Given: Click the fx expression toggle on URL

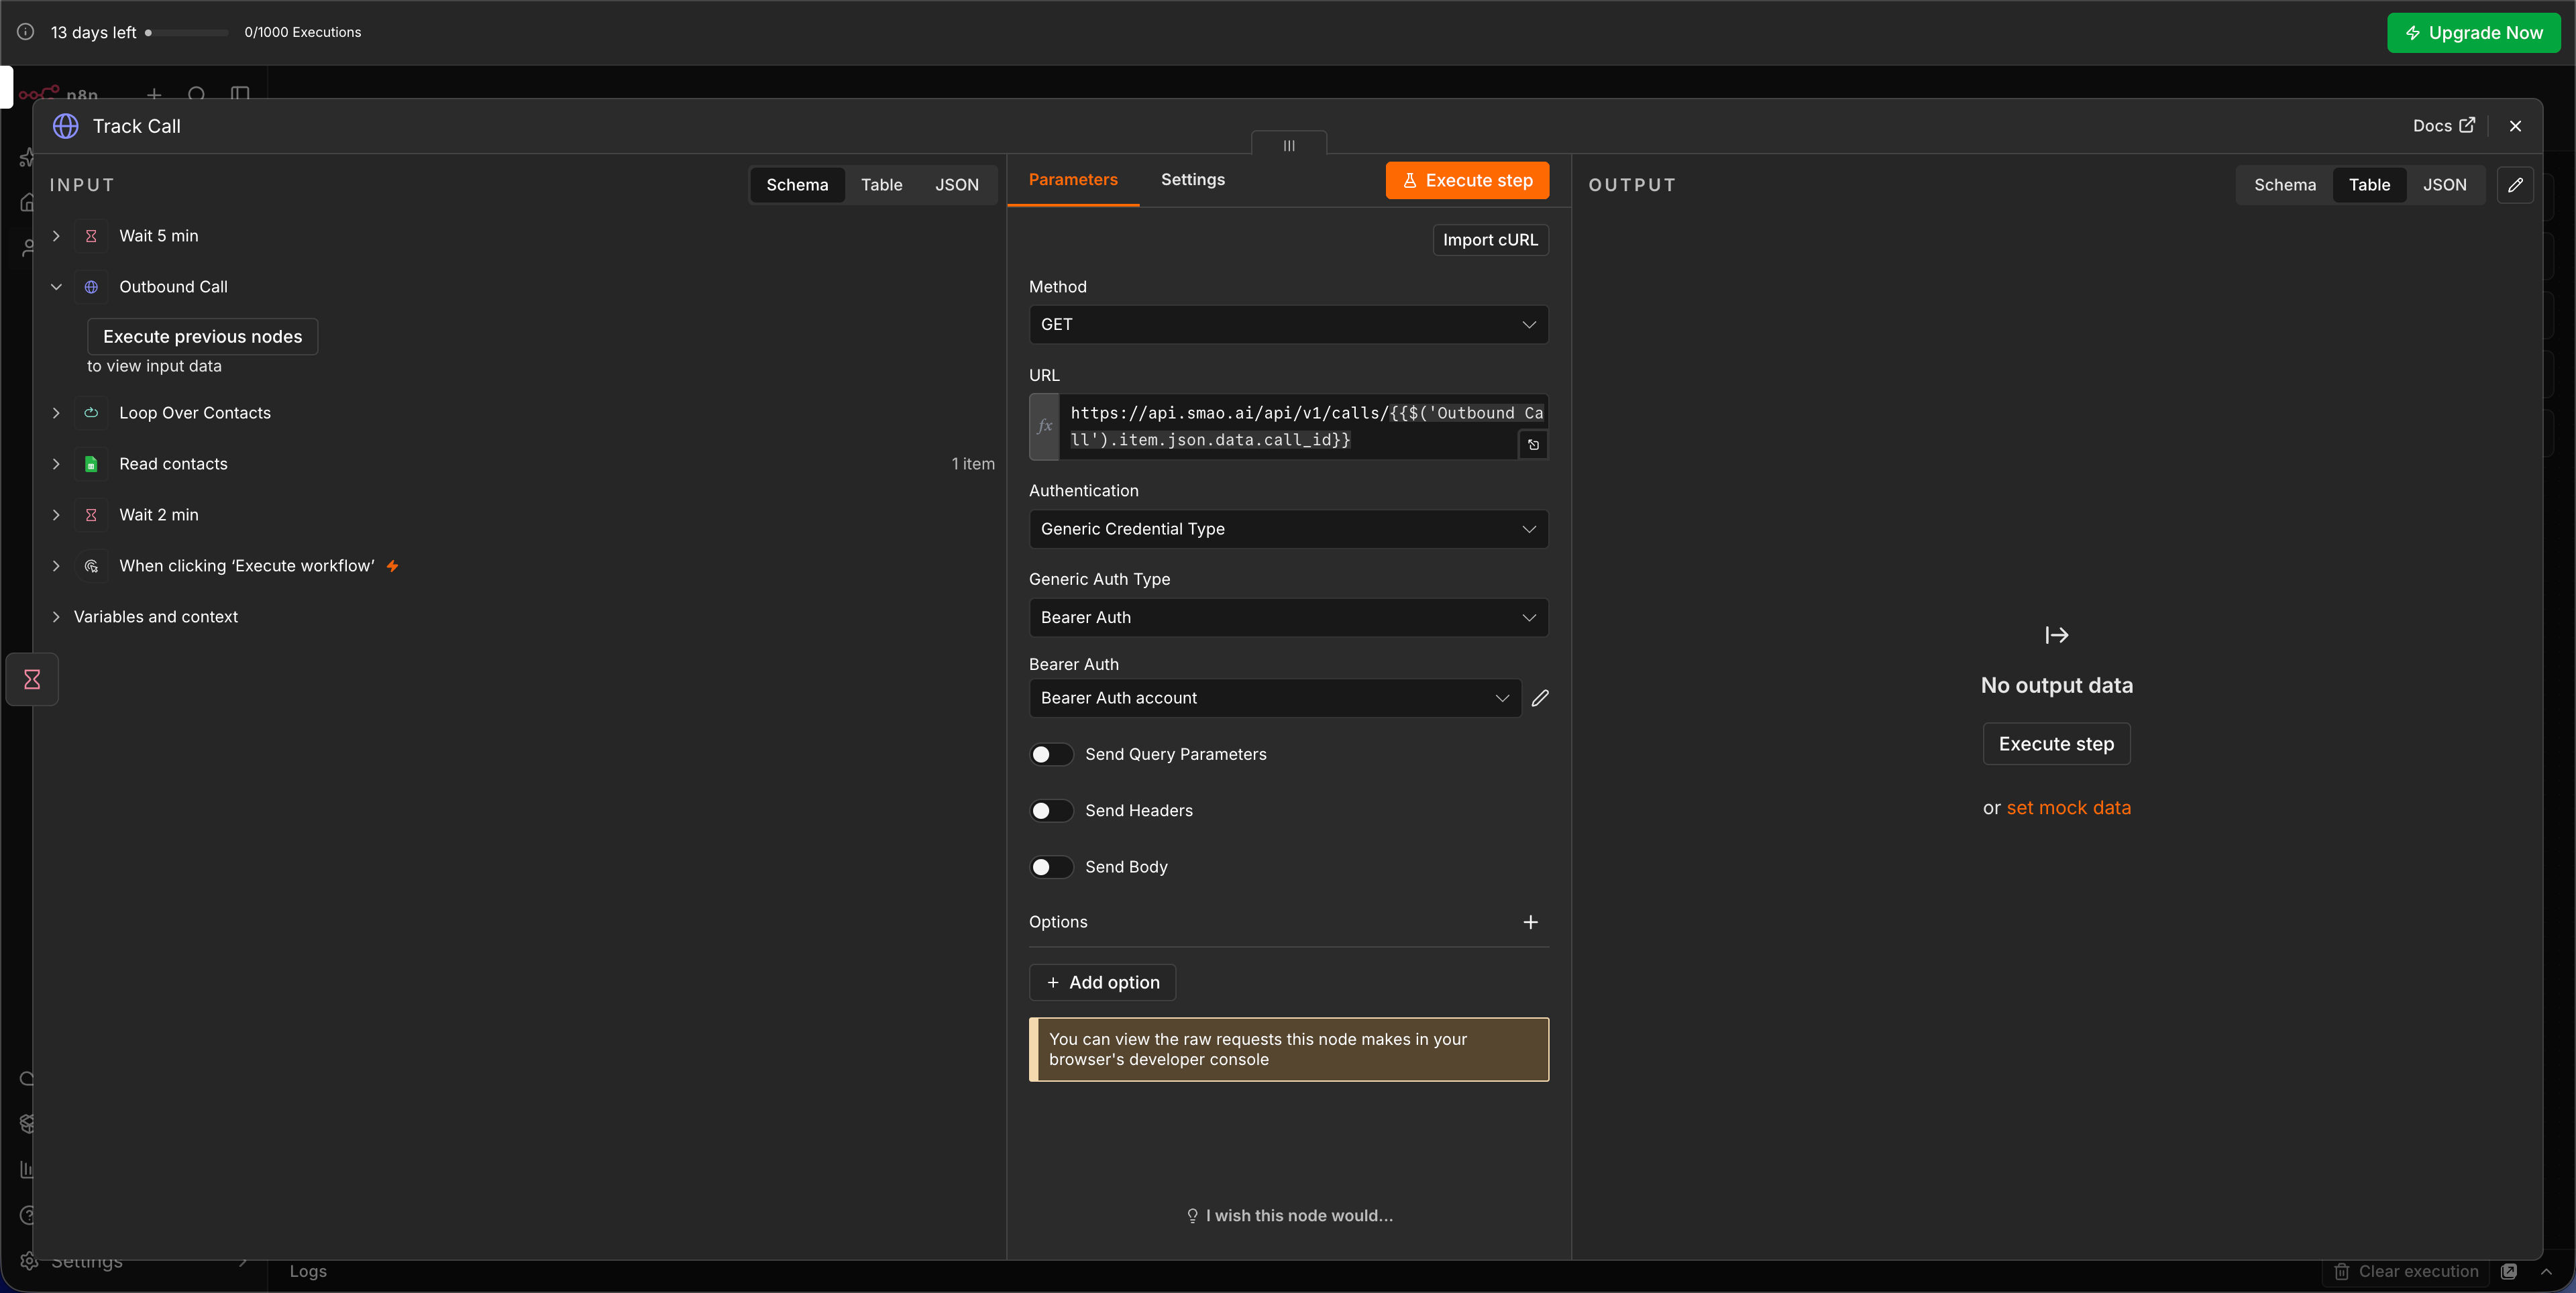Looking at the screenshot, I should (1044, 426).
